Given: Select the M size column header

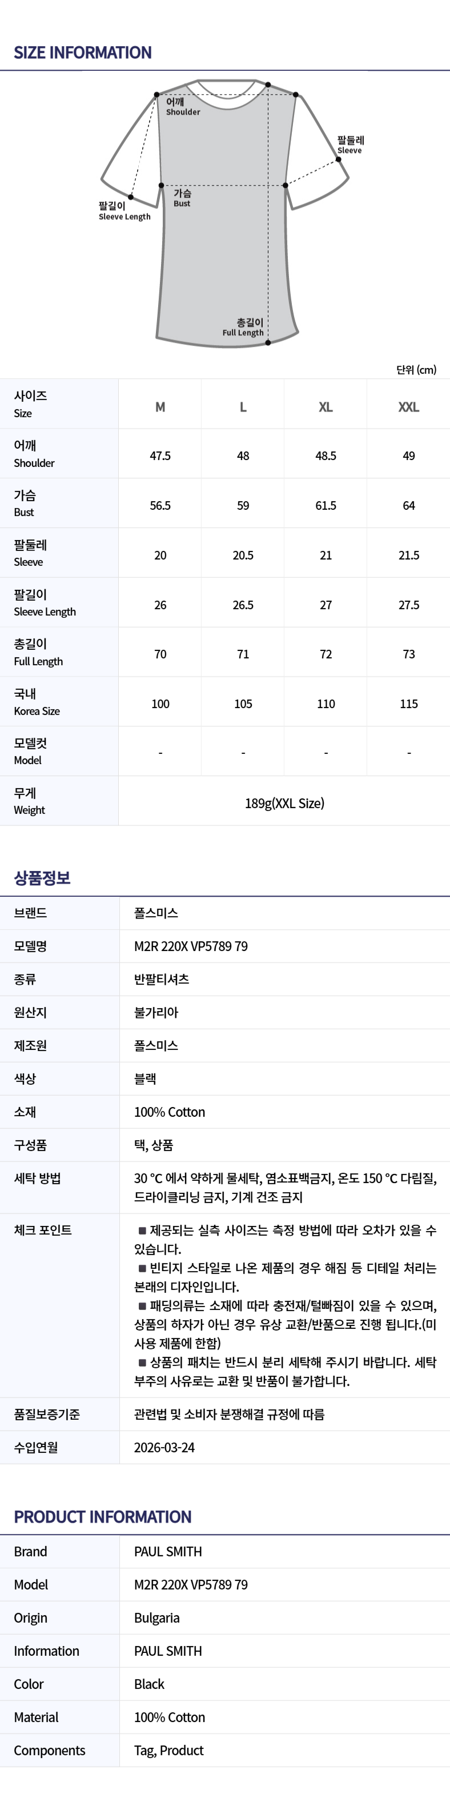Looking at the screenshot, I should coord(160,407).
